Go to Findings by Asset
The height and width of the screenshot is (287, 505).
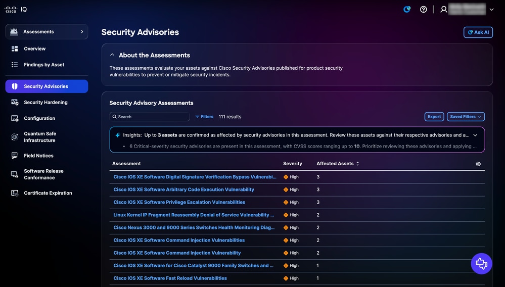coord(44,65)
